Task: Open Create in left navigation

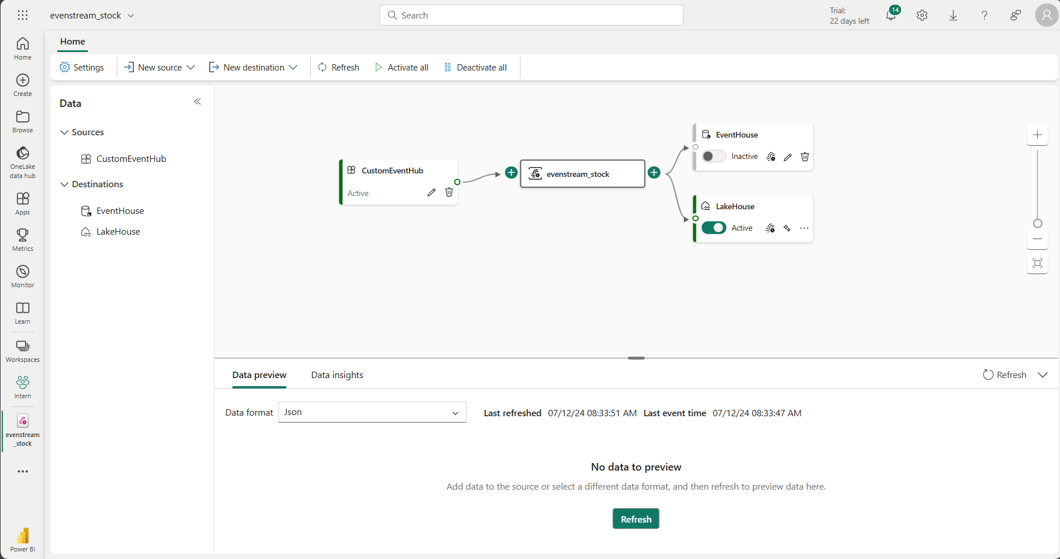Action: [x=23, y=85]
